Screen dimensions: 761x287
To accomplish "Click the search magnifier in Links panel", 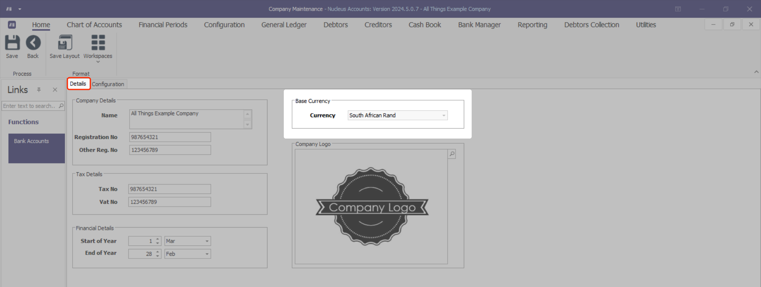I will pos(61,106).
